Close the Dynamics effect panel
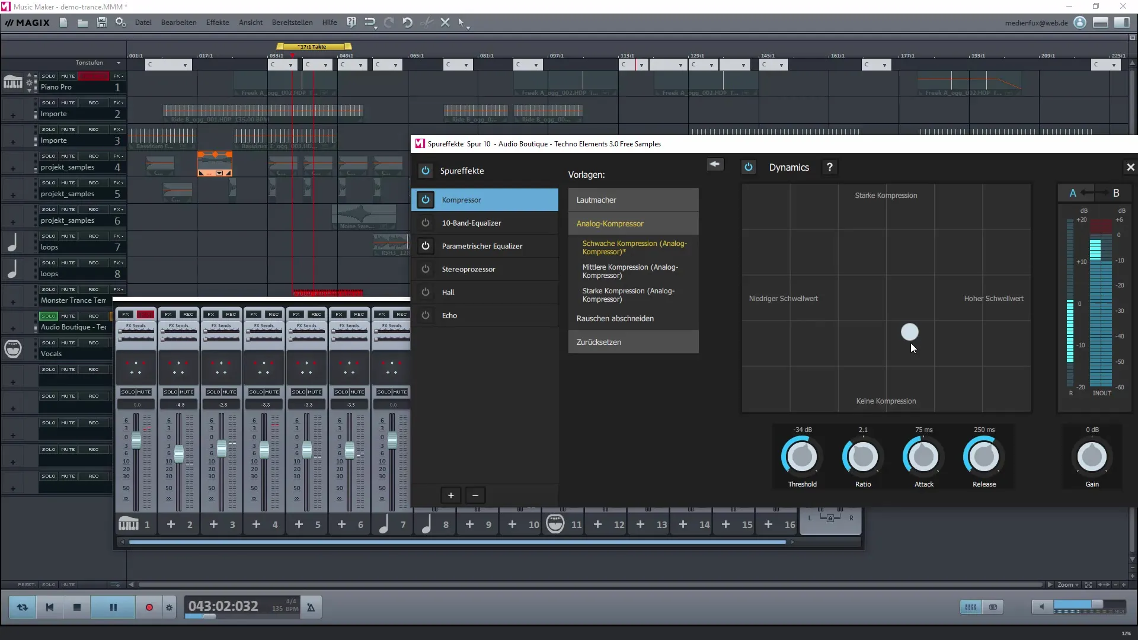Image resolution: width=1138 pixels, height=640 pixels. coord(1130,168)
